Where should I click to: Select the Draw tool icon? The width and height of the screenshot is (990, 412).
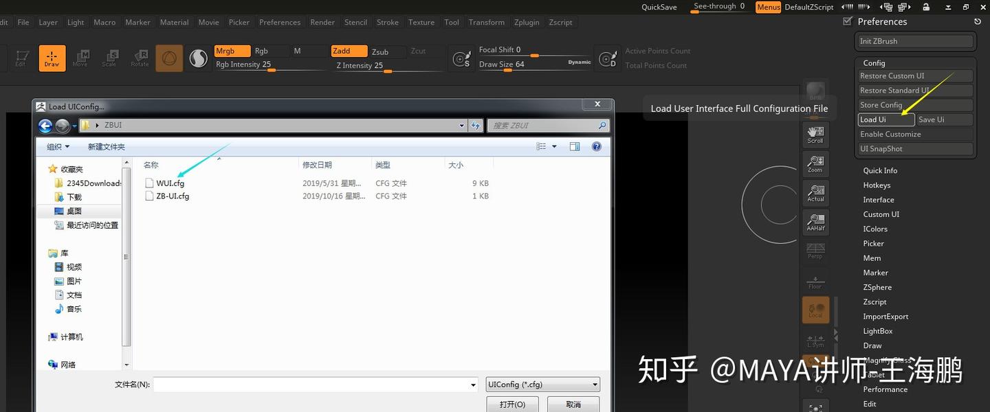(52, 58)
